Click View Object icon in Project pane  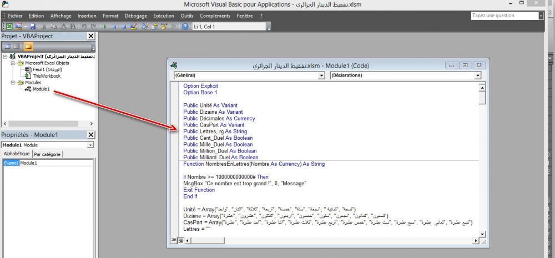(17, 47)
